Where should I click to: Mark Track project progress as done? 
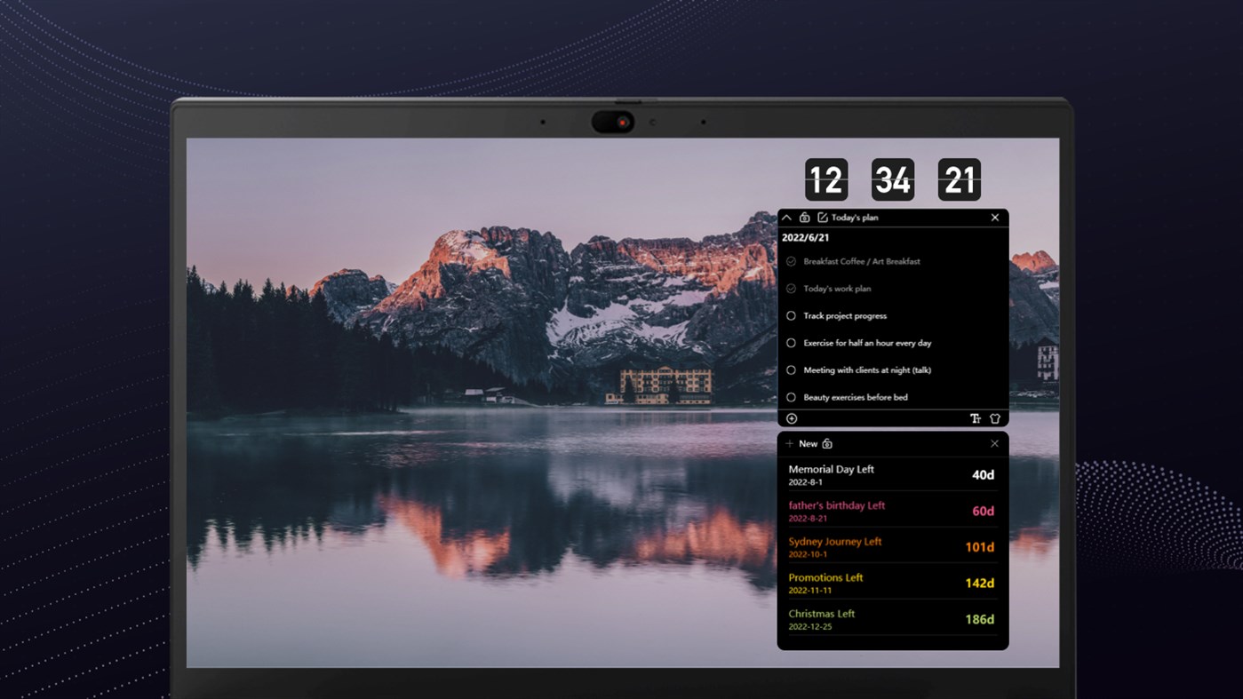click(x=791, y=315)
